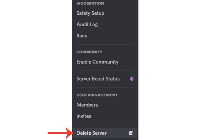Open Safety Setup settings
The image size is (210, 140).
point(90,13)
